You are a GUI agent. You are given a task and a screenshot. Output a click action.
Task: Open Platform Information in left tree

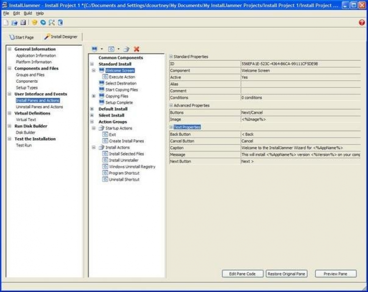[x=34, y=62]
